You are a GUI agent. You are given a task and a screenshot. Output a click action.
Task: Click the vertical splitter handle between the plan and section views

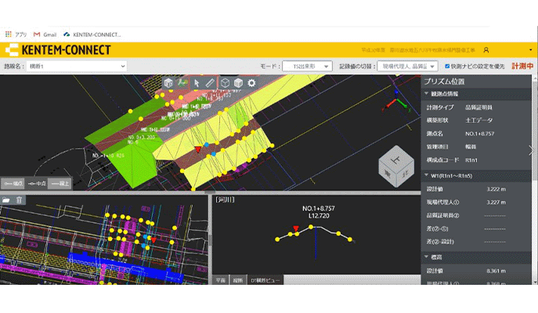[x=210, y=240]
